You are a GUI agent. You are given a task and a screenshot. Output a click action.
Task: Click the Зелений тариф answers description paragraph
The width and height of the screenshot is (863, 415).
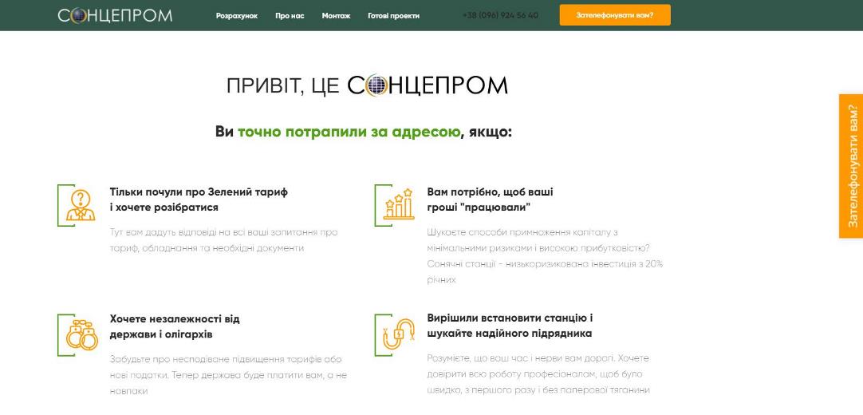pos(223,240)
